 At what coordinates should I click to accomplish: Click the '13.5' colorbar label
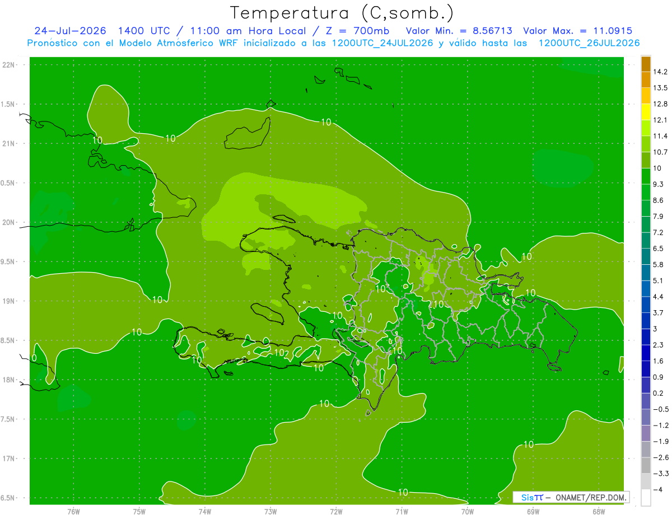660,88
